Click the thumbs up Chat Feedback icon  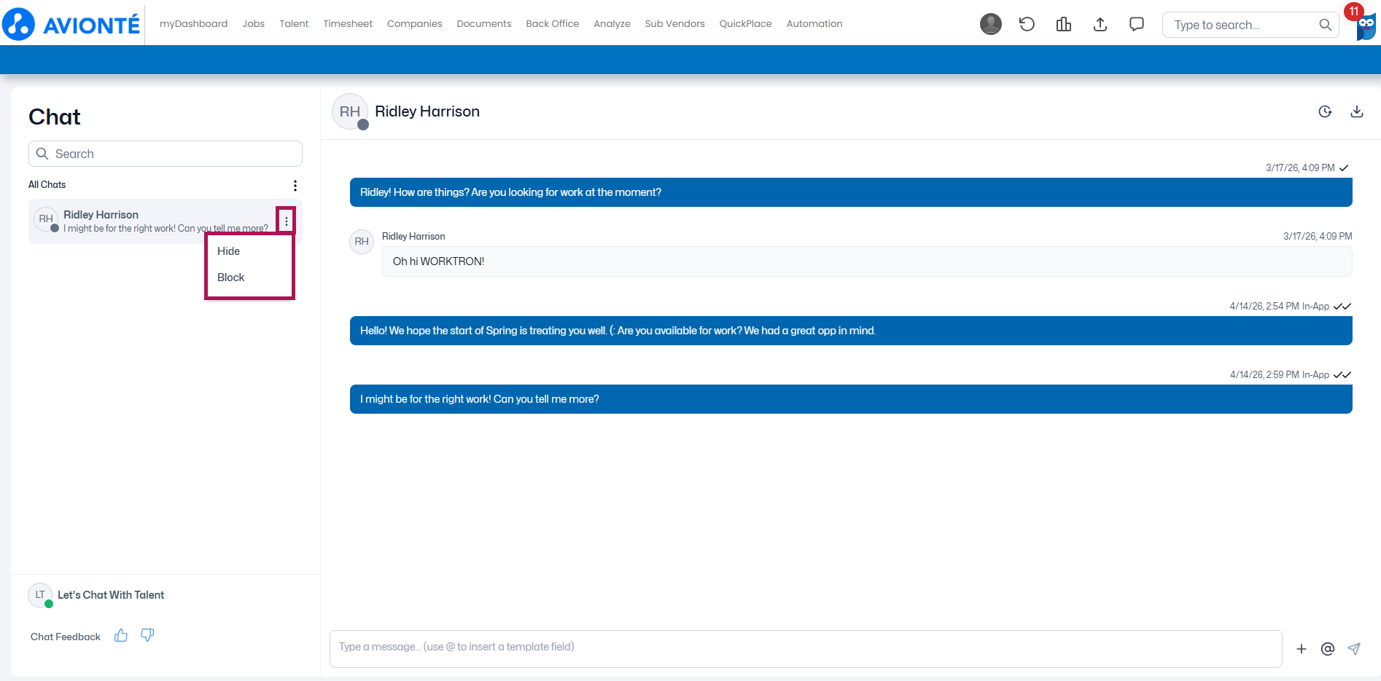[121, 636]
